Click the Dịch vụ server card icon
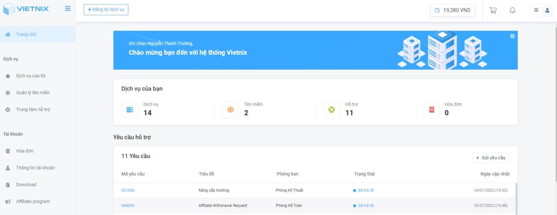 point(130,110)
